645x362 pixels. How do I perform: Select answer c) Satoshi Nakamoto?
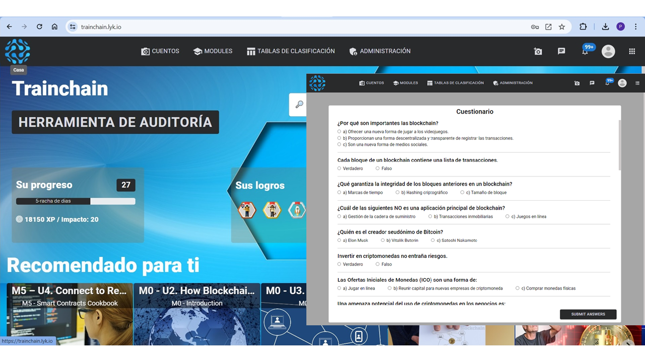[433, 240]
